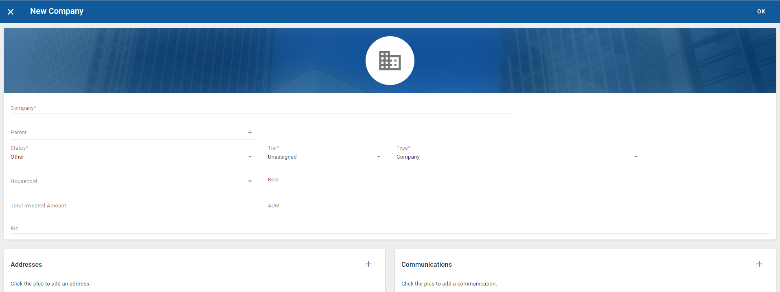Viewport: 780px width, 292px height.
Task: Click the Communications section heading
Action: 426,264
